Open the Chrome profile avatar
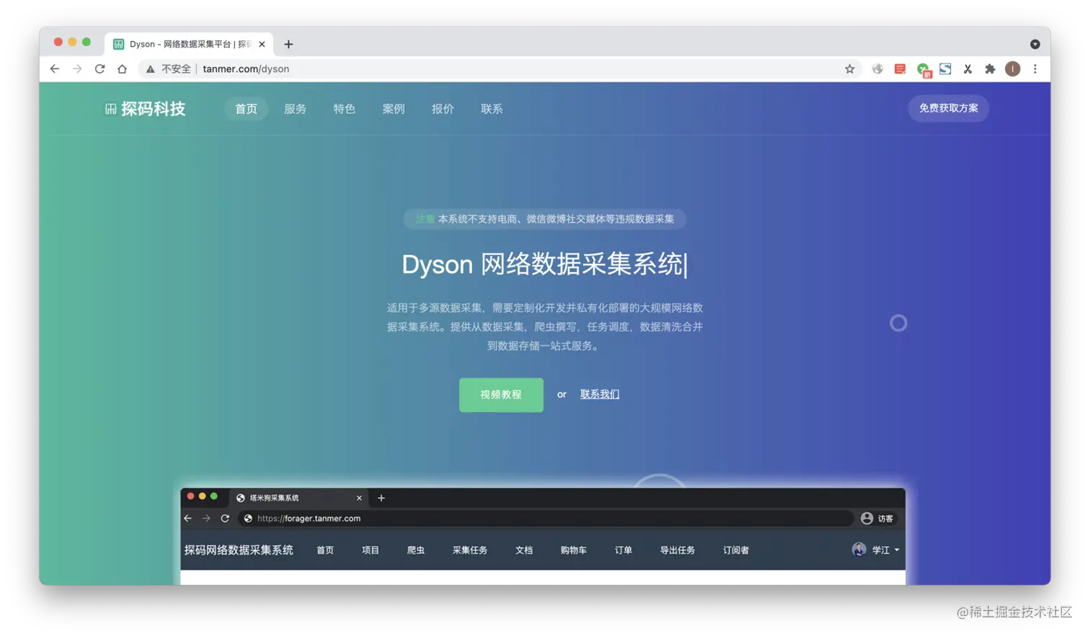 pyautogui.click(x=1013, y=69)
